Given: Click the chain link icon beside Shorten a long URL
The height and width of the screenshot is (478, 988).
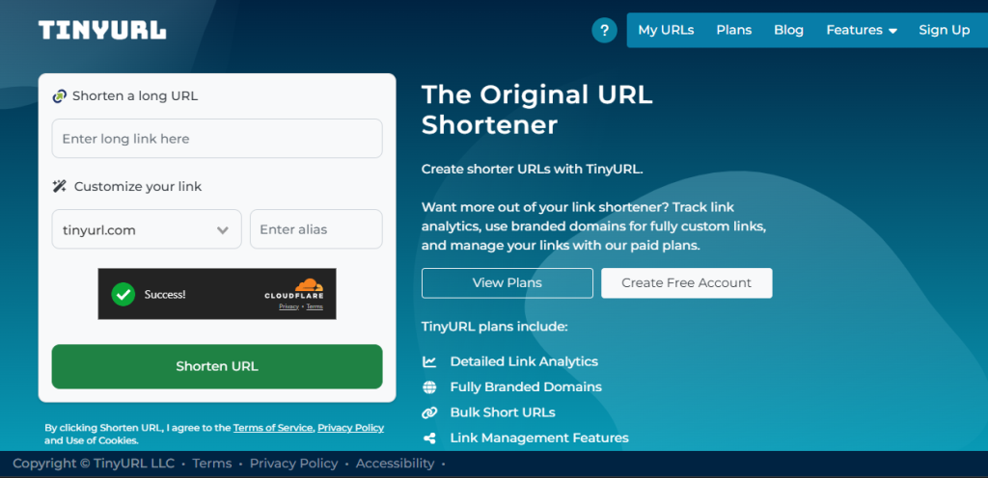Looking at the screenshot, I should (x=59, y=96).
